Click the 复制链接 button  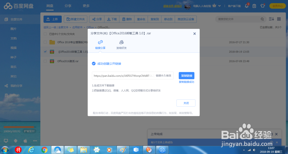[187, 76]
